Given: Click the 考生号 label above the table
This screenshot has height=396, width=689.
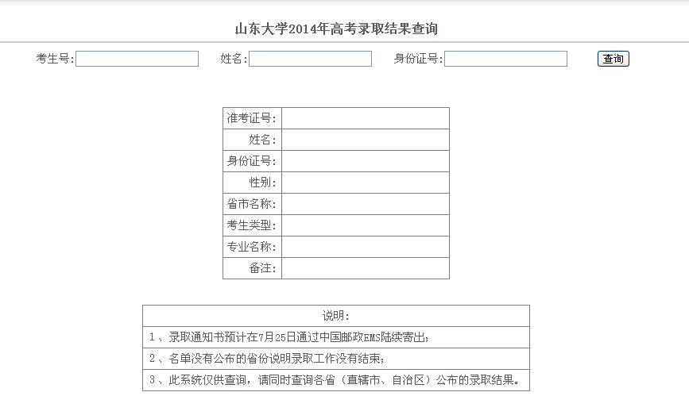Looking at the screenshot, I should click(55, 59).
